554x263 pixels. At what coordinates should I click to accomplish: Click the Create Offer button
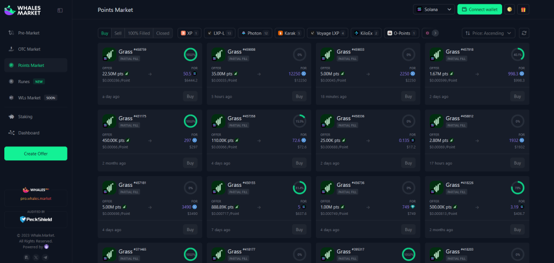[x=36, y=154]
